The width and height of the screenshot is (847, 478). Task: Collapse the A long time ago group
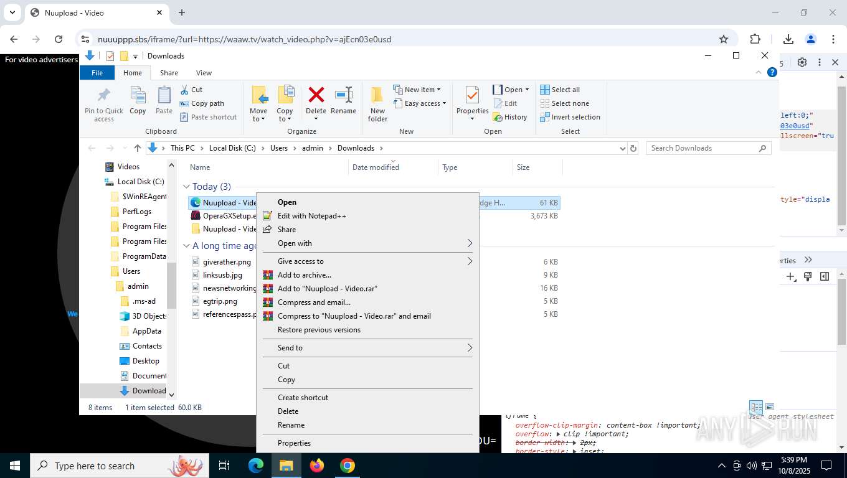click(186, 246)
